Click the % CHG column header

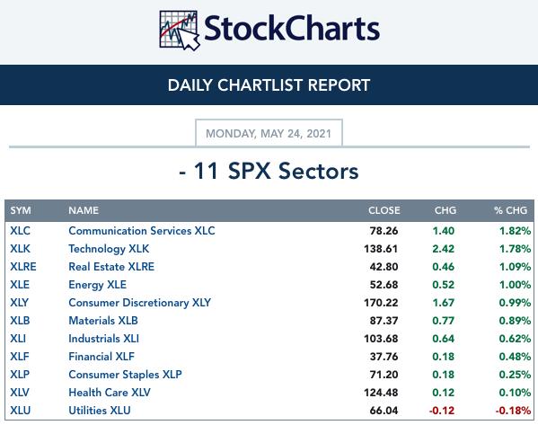(510, 210)
